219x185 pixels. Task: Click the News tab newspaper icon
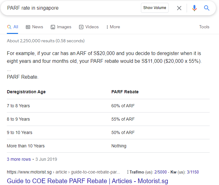pos(28,27)
